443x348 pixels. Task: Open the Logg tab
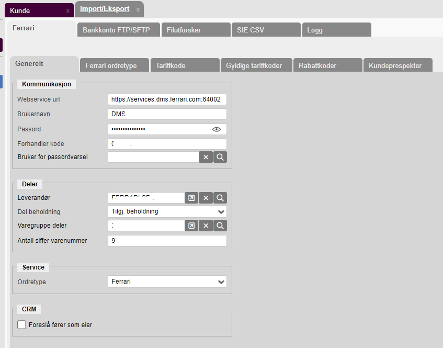click(336, 30)
